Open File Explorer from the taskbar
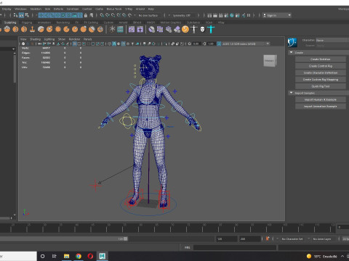This screenshot has height=261, width=349. [x=66, y=256]
